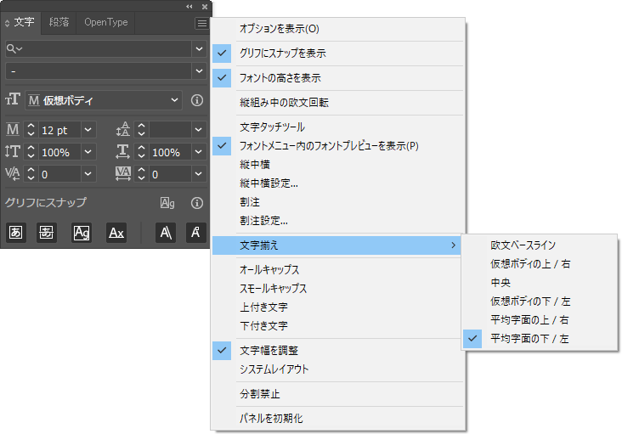This screenshot has width=622, height=434.
Task: Click the rightmost anchor point A snap button
Action: pos(196,232)
